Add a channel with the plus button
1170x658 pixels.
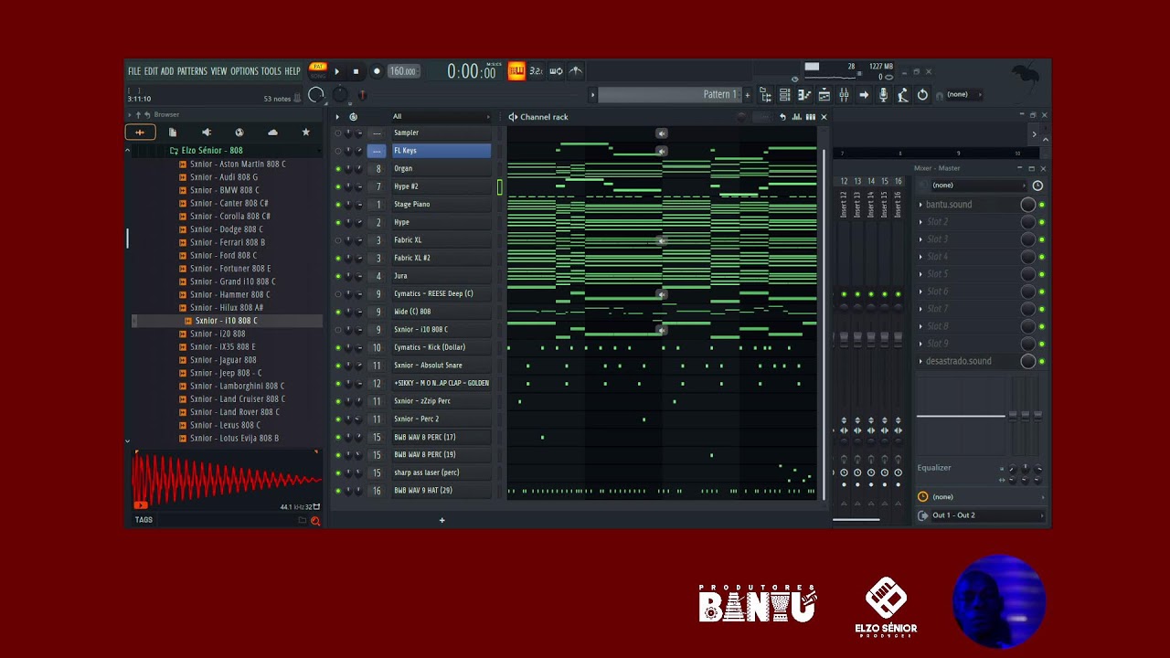pyautogui.click(x=442, y=521)
